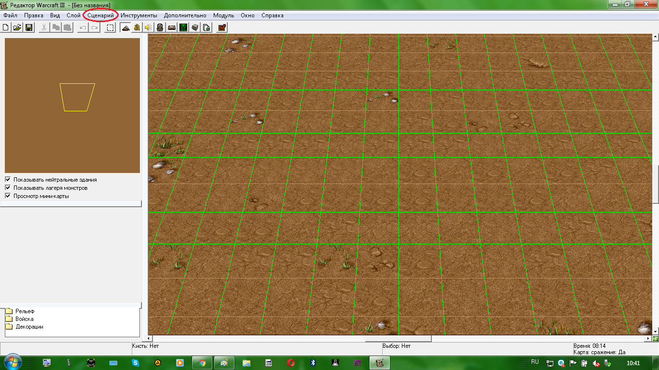Open the 'Дополнительно' menu

pos(185,15)
